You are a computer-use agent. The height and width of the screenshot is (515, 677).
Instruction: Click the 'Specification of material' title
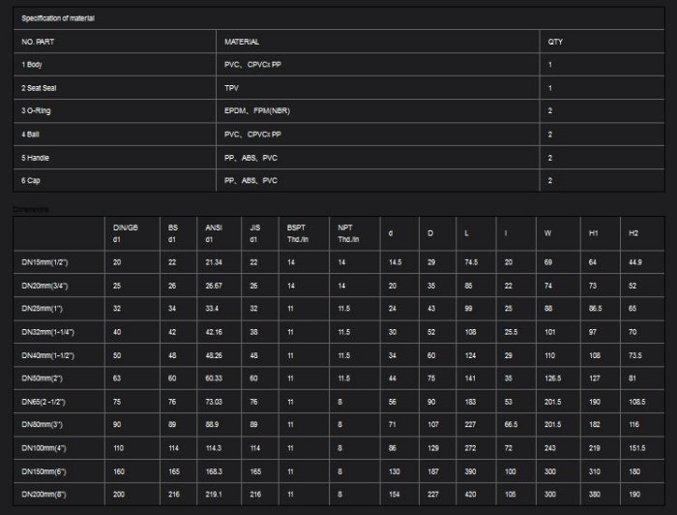(59, 18)
